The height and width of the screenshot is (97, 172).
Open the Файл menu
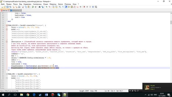tap(3, 4)
